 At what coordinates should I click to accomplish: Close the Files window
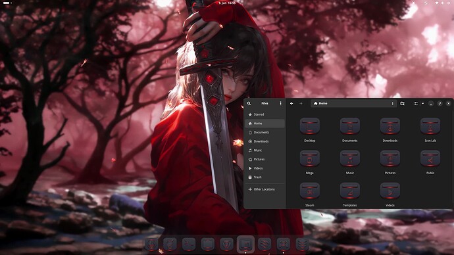point(449,103)
